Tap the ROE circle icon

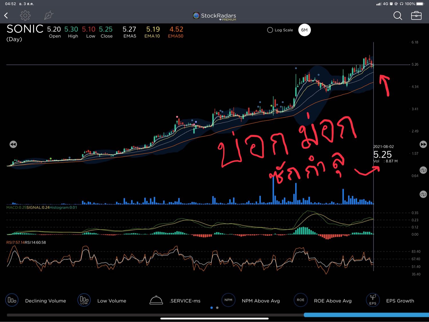click(x=300, y=300)
